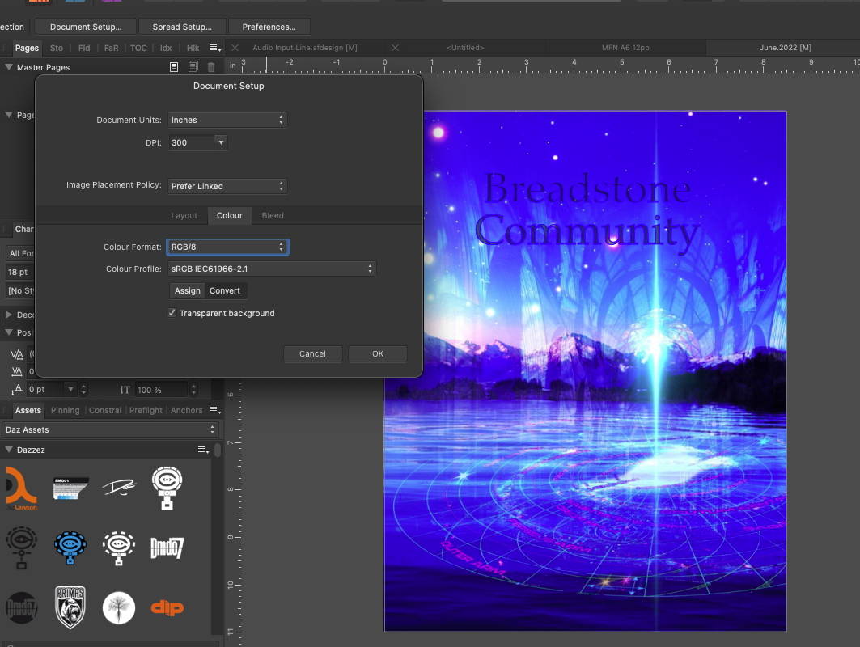Open the Idx panel tab
The image size is (860, 647).
[166, 49]
